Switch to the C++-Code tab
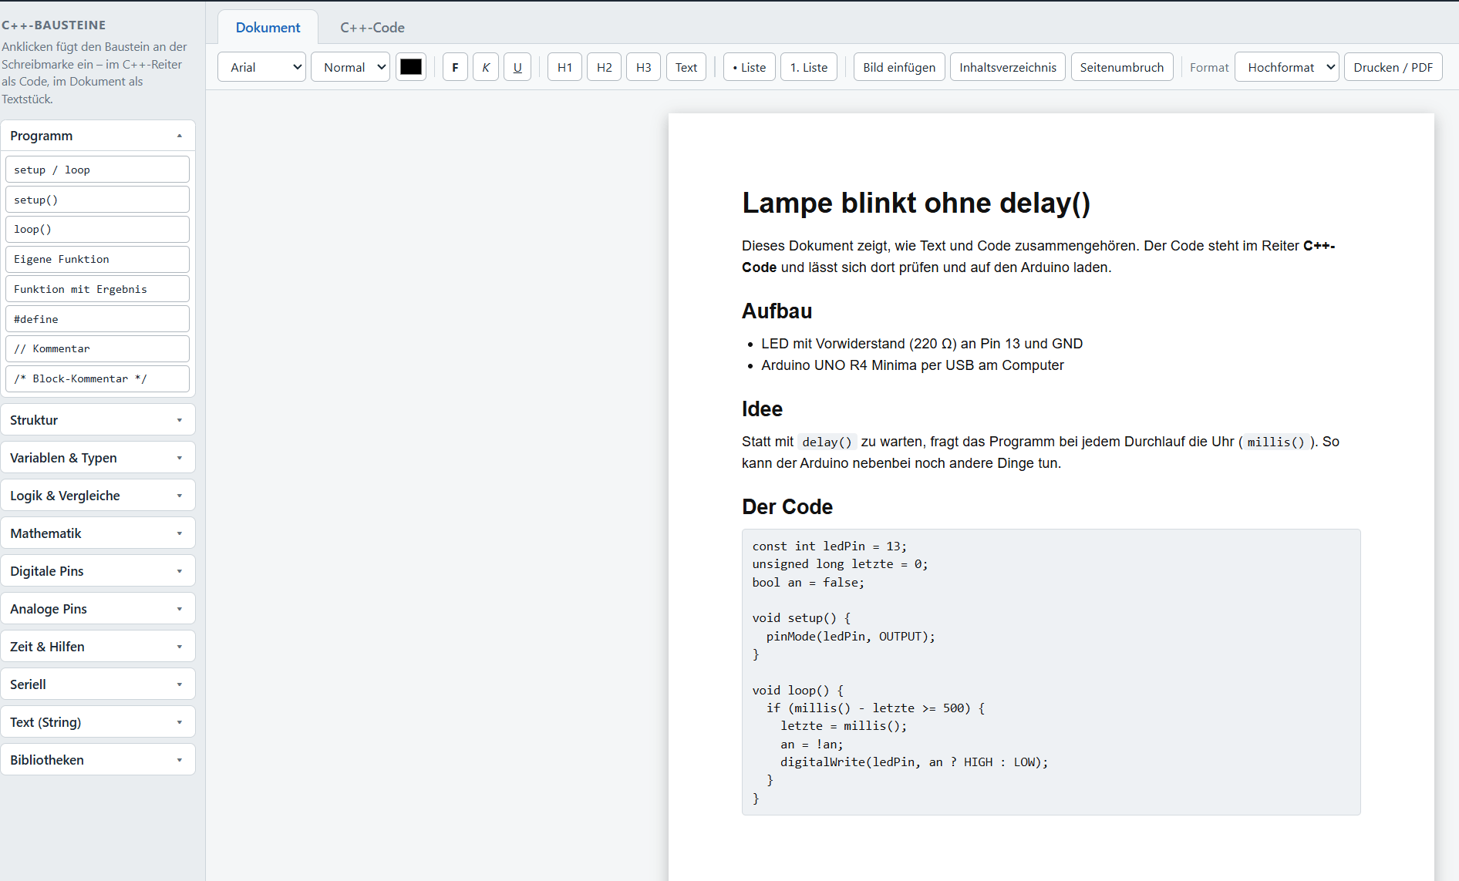 (x=372, y=27)
